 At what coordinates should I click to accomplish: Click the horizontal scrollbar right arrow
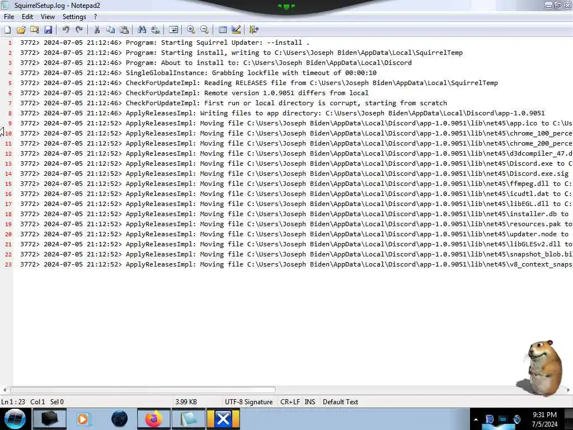point(569,390)
